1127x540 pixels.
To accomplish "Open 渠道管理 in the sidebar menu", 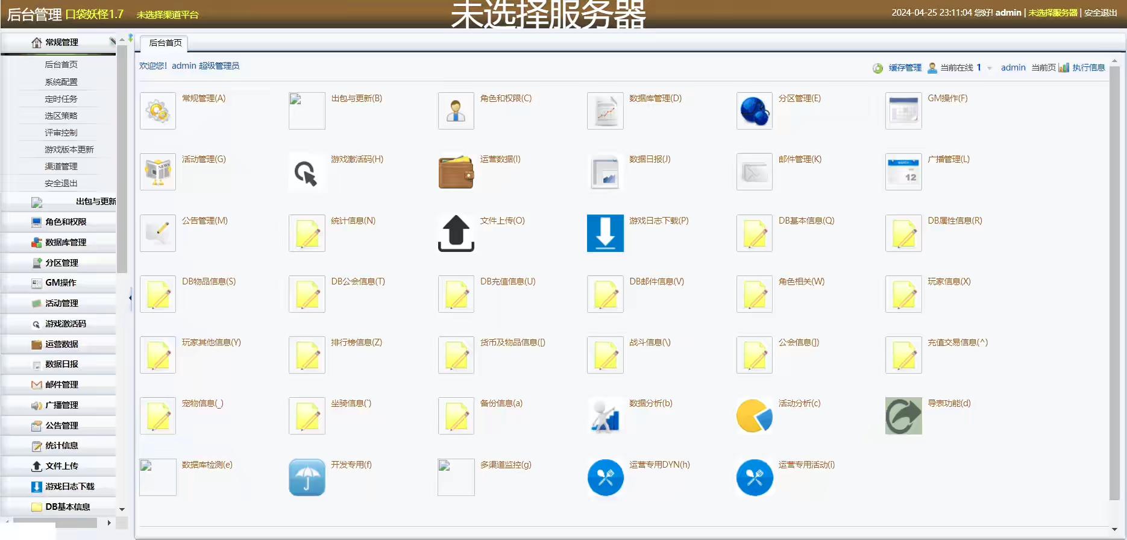I will coord(61,166).
